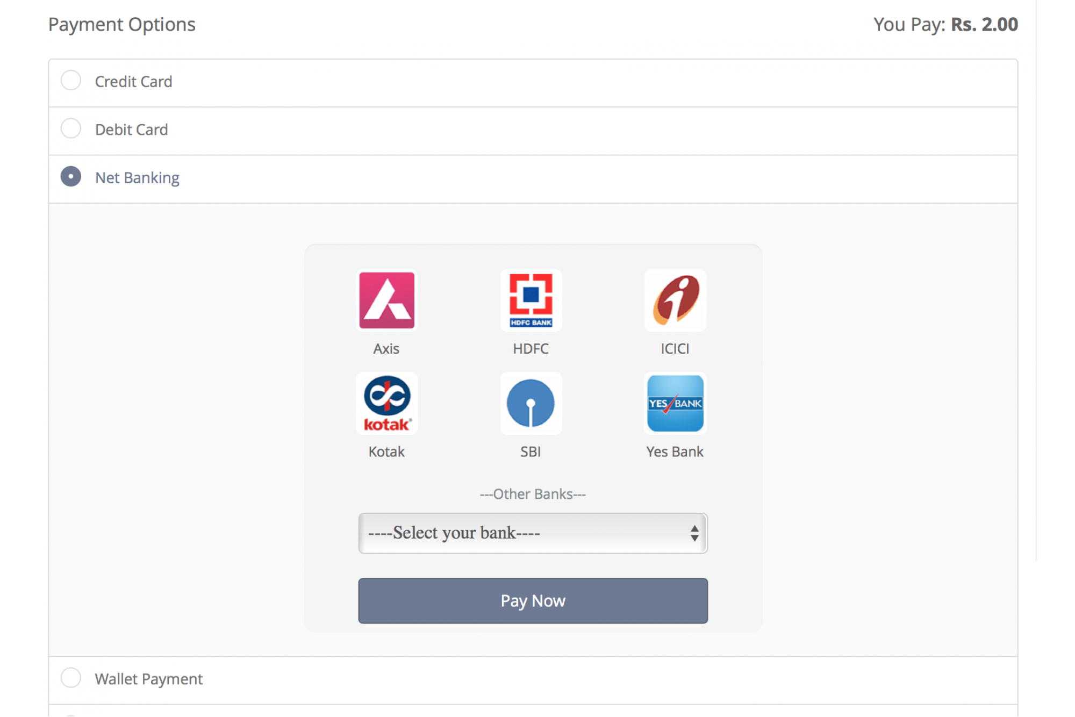Image resolution: width=1075 pixels, height=717 pixels.
Task: Click the You Pay amount text
Action: (x=945, y=24)
